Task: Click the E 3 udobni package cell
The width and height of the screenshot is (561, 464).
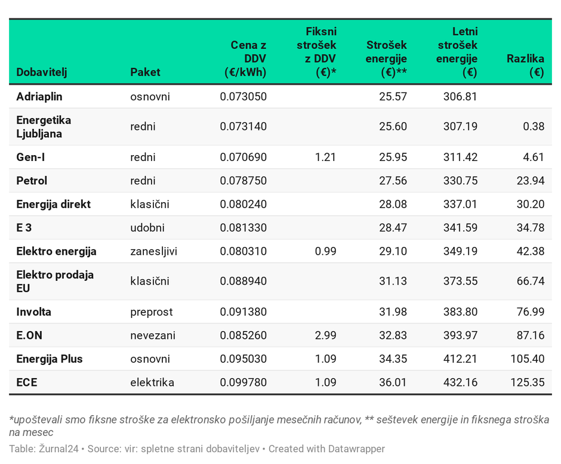Action: 147,228
